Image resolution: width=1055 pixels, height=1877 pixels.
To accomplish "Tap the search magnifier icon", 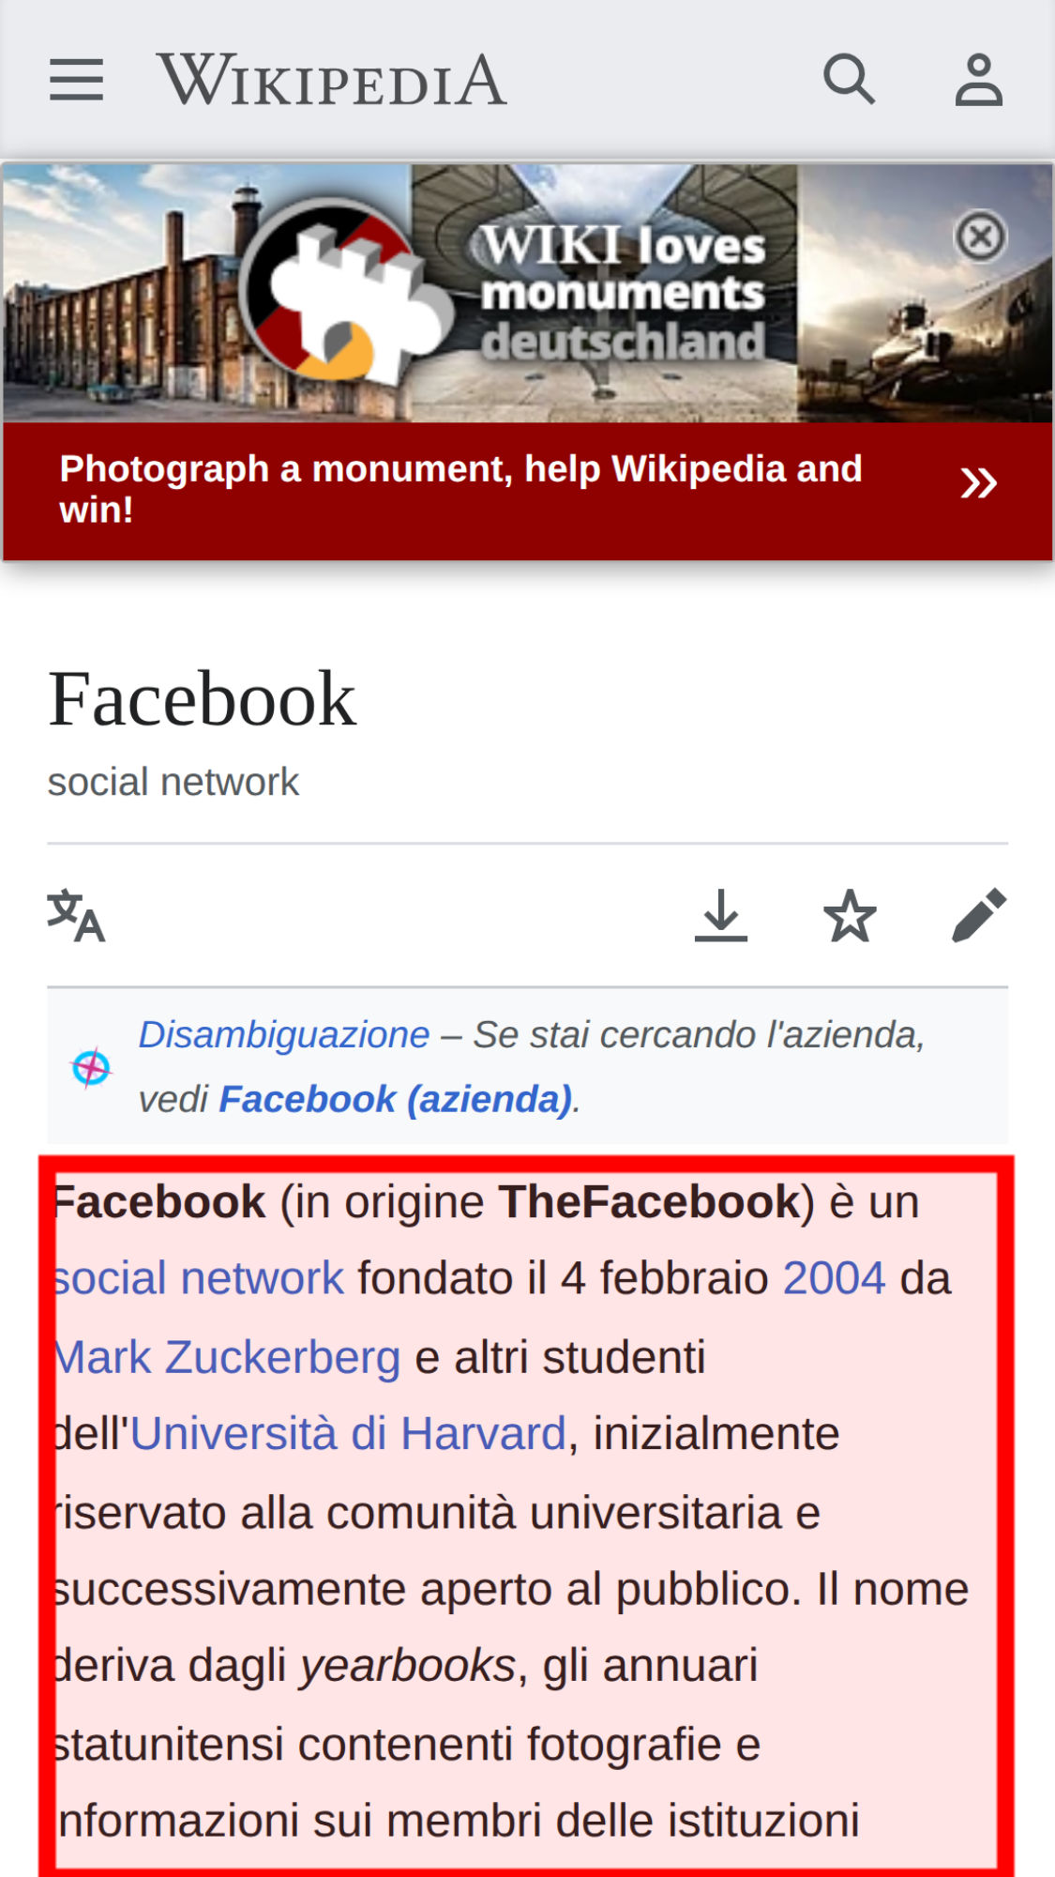I will click(x=850, y=79).
